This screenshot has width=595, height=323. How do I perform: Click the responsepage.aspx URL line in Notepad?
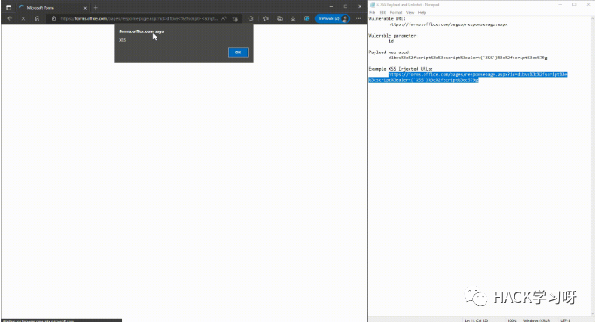tap(448, 24)
